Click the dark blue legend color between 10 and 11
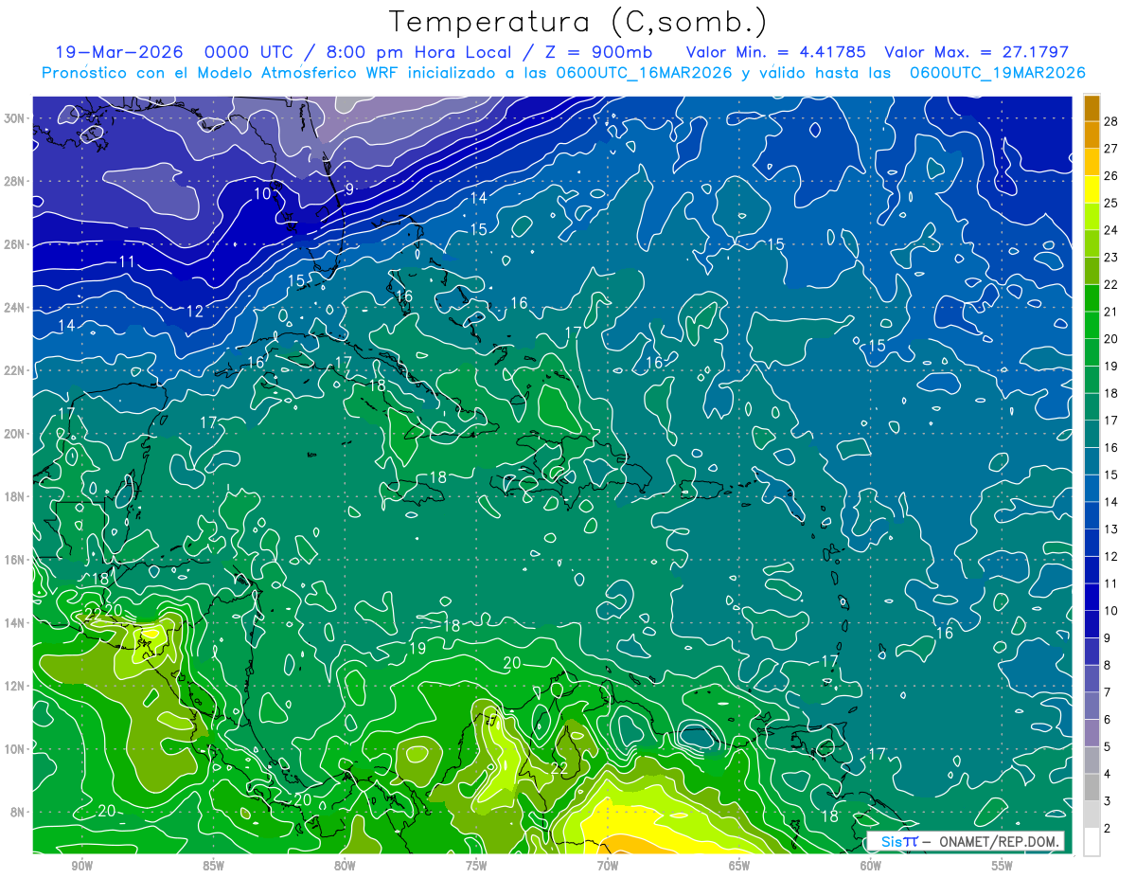 pyautogui.click(x=1092, y=597)
